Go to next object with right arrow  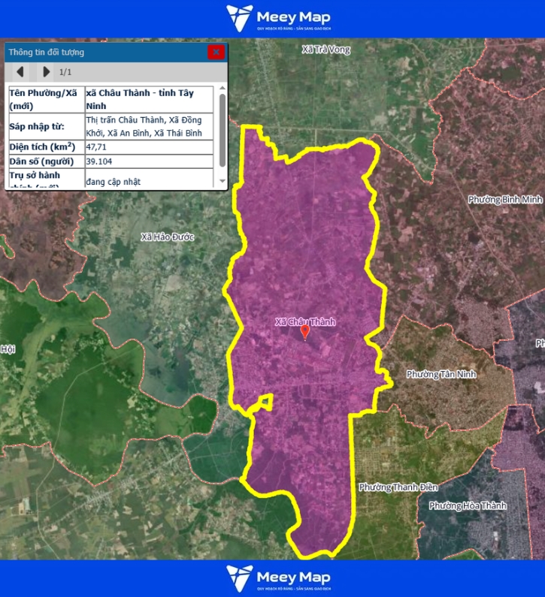46,72
